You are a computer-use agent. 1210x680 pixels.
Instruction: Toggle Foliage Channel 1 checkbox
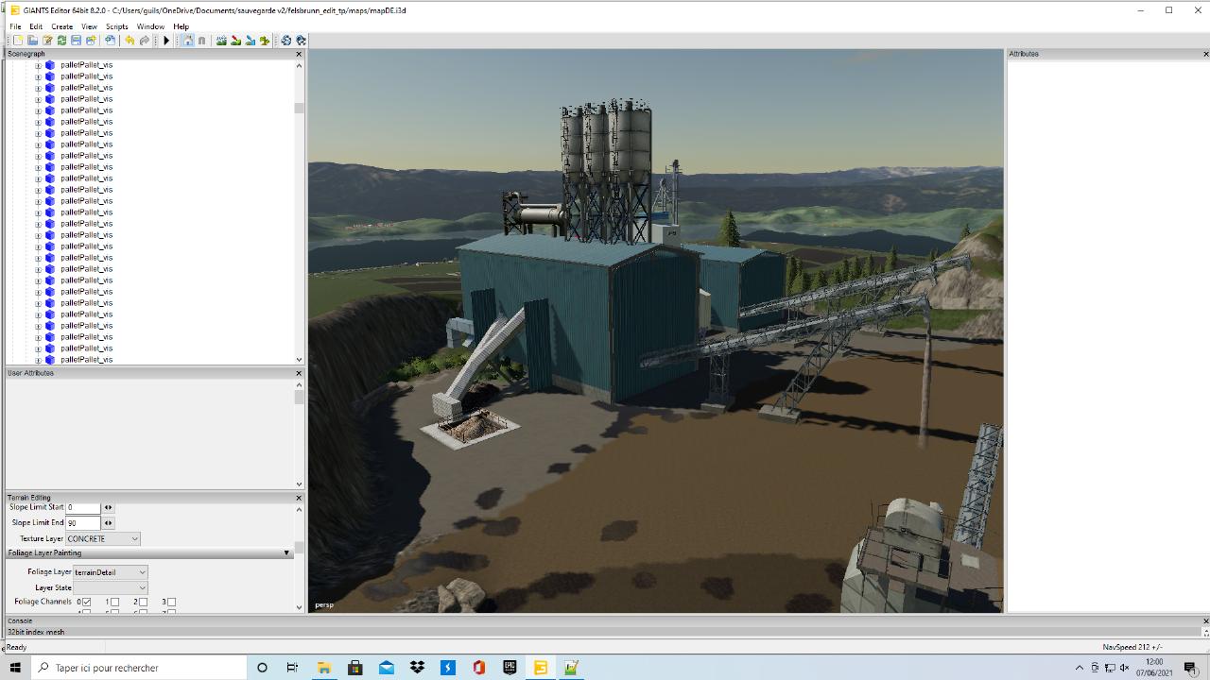point(114,602)
